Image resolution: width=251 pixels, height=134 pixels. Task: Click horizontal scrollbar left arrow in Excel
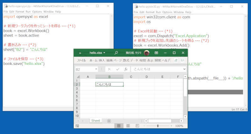[x=146, y=121]
